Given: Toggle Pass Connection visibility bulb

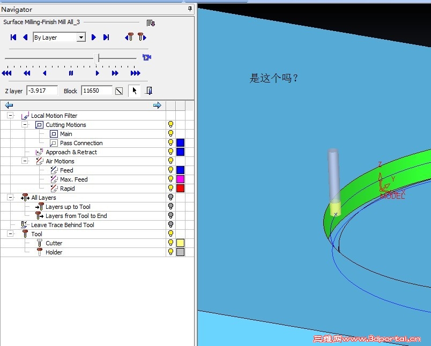Looking at the screenshot, I should tap(170, 142).
